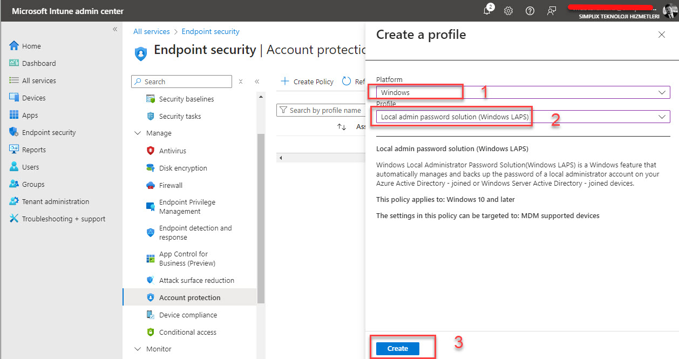Click the All services breadcrumb link
This screenshot has width=679, height=359.
click(152, 32)
